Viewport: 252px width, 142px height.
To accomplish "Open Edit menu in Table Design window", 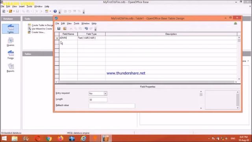I will 63,24.
